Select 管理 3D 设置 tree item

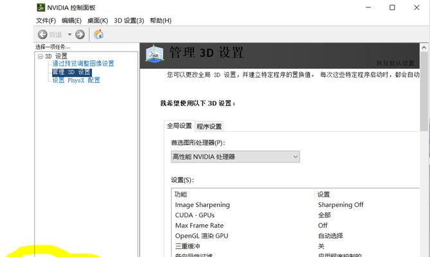point(71,72)
